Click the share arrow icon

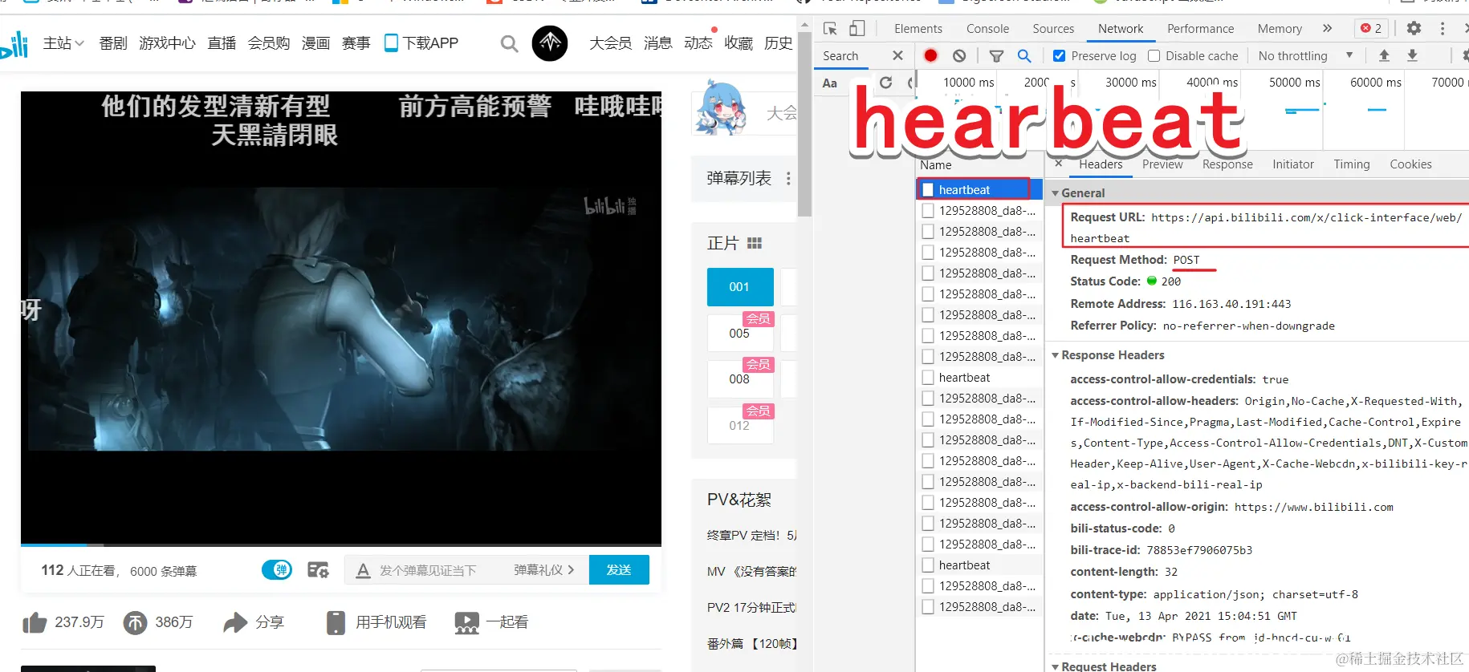point(235,622)
